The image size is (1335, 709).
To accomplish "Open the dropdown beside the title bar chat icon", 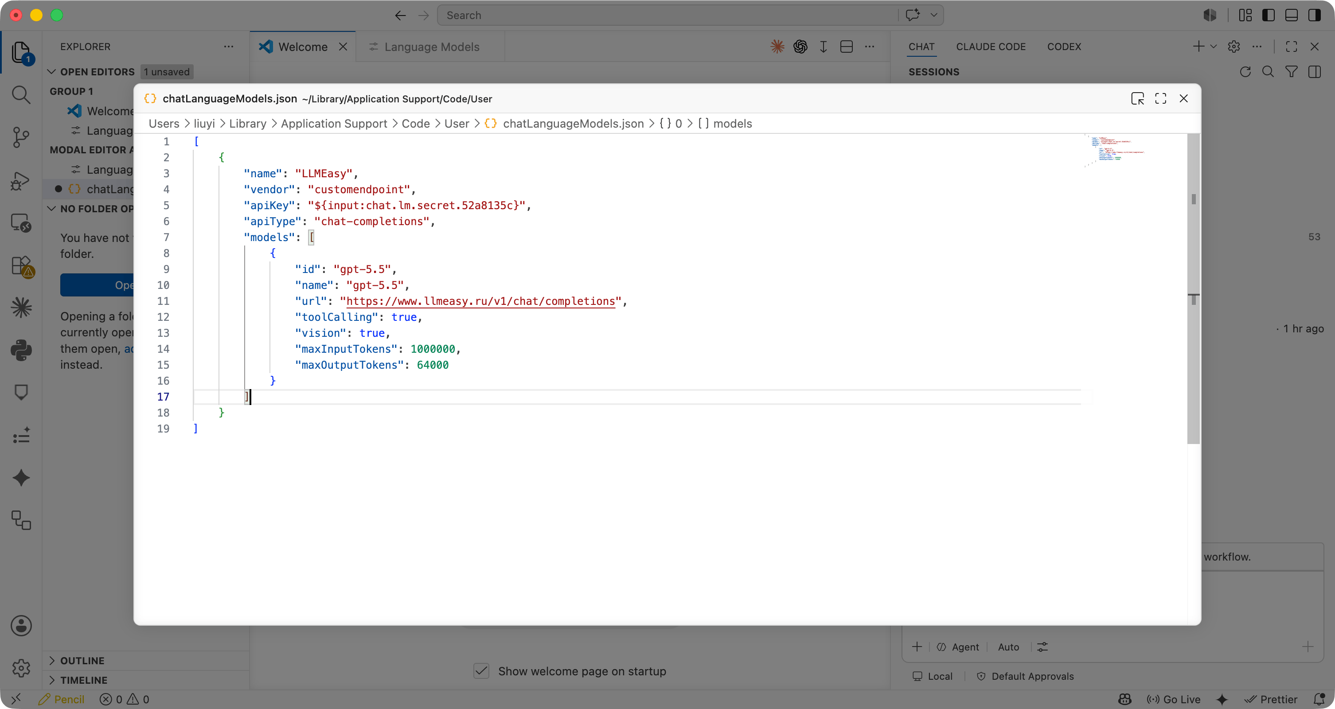I will click(x=934, y=15).
